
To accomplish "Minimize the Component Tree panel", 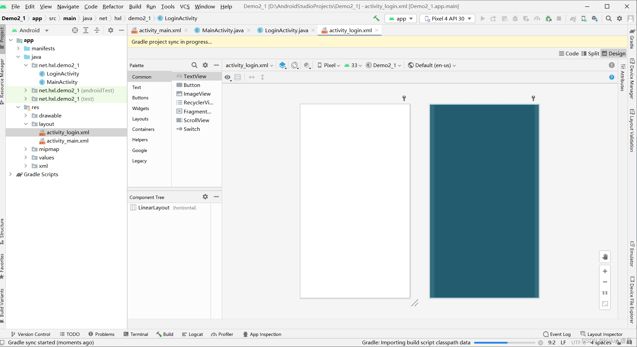I will (x=216, y=197).
